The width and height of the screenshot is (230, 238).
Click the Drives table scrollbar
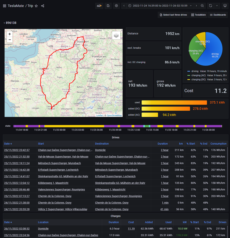(227, 171)
